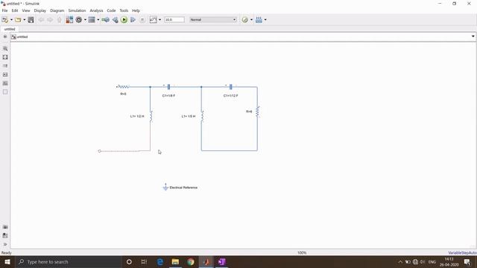This screenshot has width=477, height=268.
Task: Toggle the sample time arrows icon in the left palette
Action: pyautogui.click(x=5, y=66)
